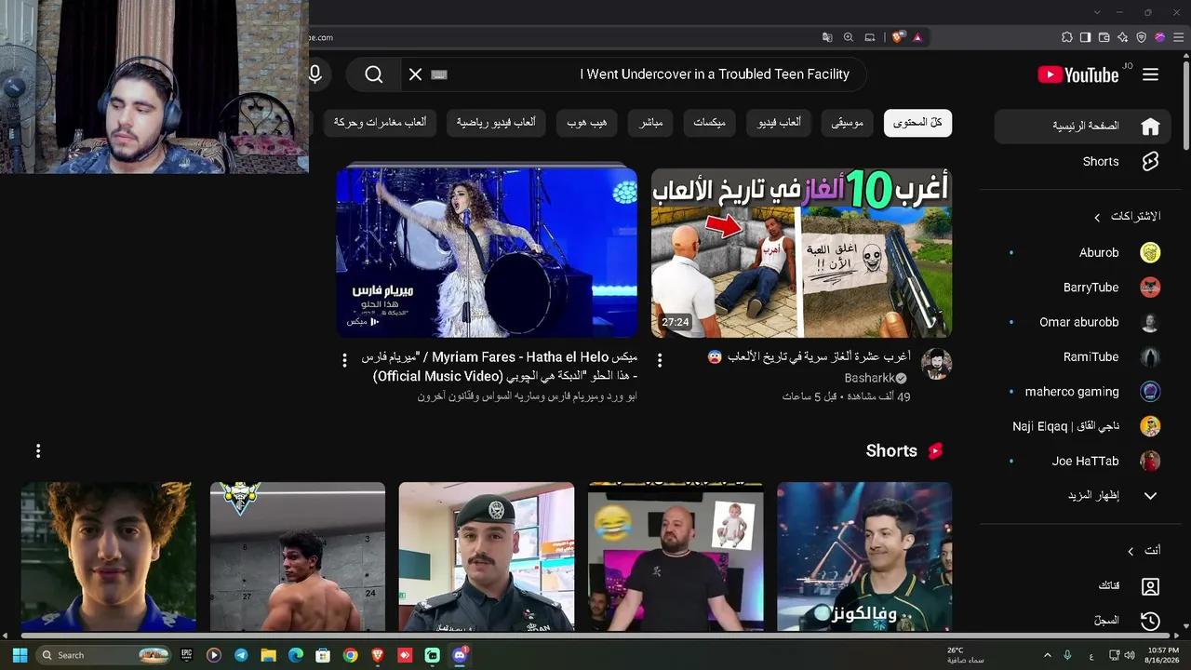
Task: Click the Brave Shields lion icon
Action: tap(898, 37)
